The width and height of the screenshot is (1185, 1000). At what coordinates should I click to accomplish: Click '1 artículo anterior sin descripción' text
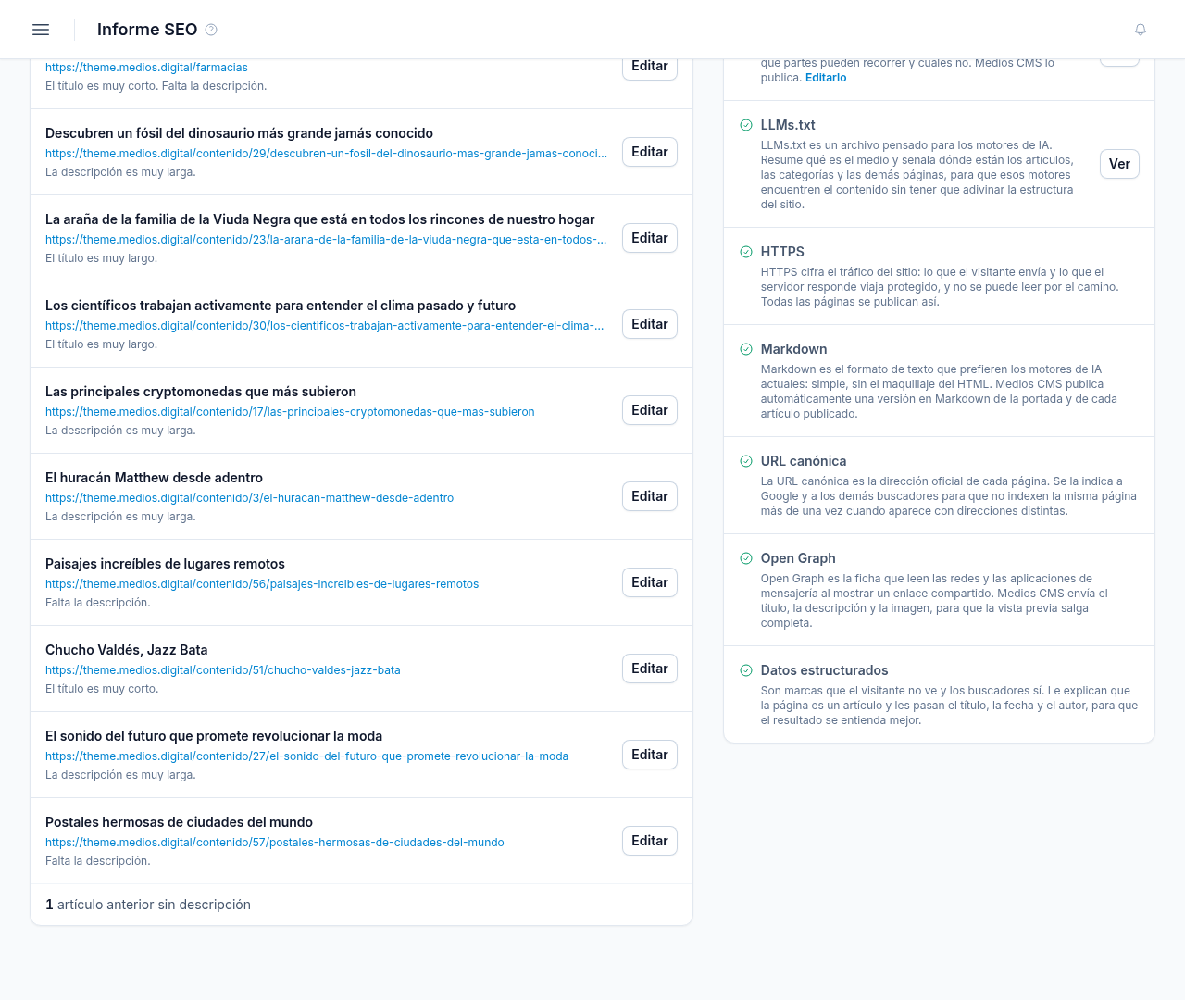tap(148, 905)
